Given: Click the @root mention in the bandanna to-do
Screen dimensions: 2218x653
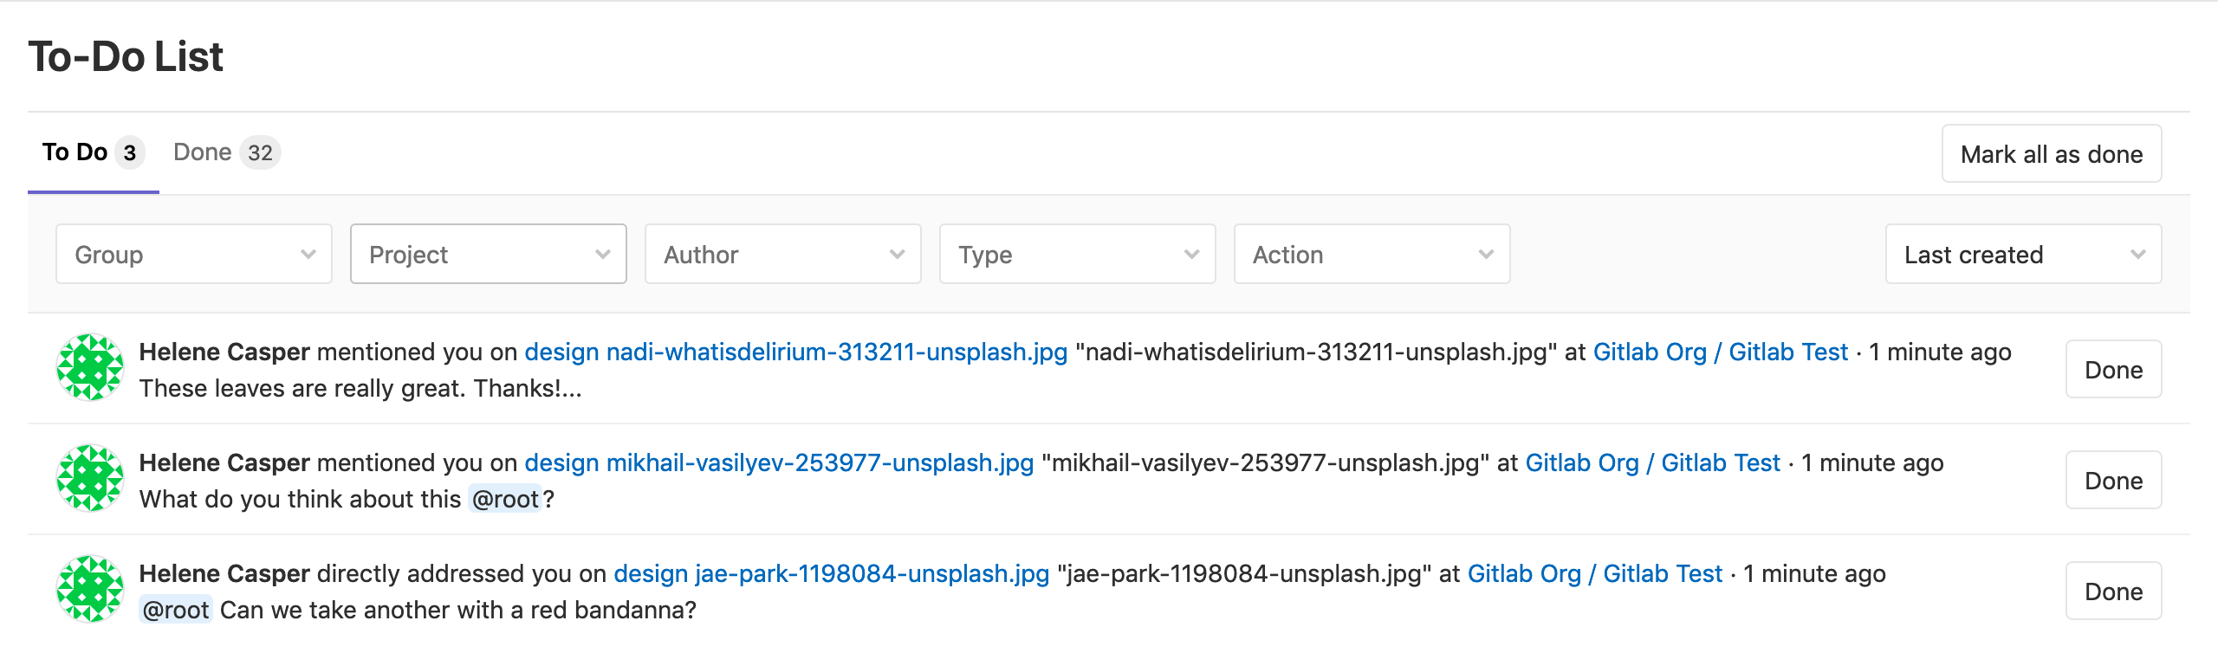Looking at the screenshot, I should tap(178, 609).
